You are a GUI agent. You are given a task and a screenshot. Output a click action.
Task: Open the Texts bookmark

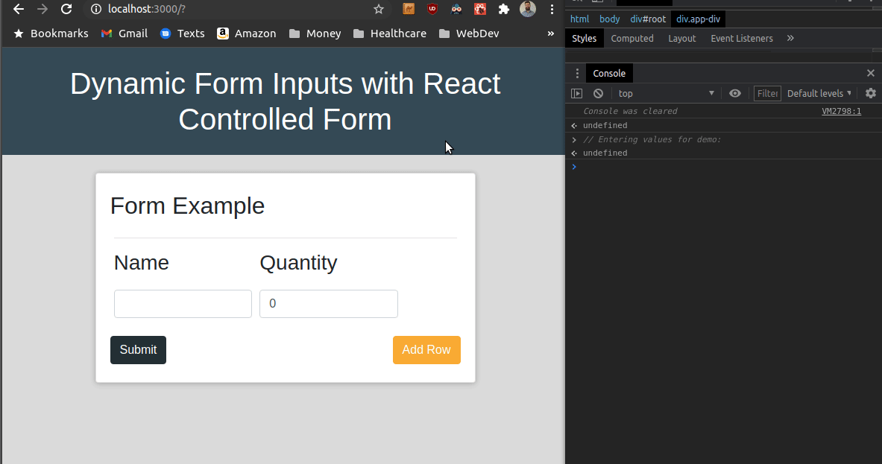(182, 34)
